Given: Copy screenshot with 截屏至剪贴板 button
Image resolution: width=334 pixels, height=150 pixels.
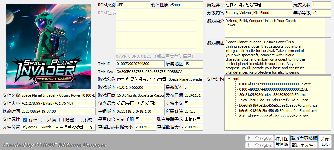Looking at the screenshot, I should (x=304, y=138).
